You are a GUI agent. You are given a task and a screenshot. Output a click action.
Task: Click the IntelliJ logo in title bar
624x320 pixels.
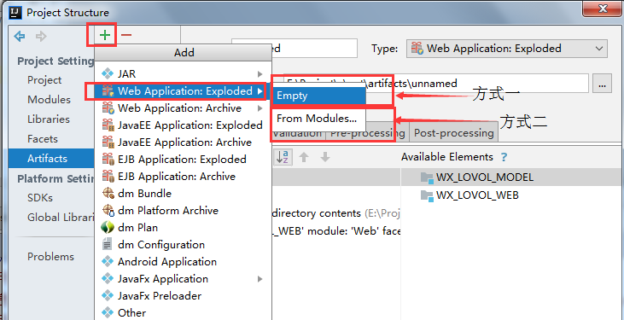click(x=15, y=12)
